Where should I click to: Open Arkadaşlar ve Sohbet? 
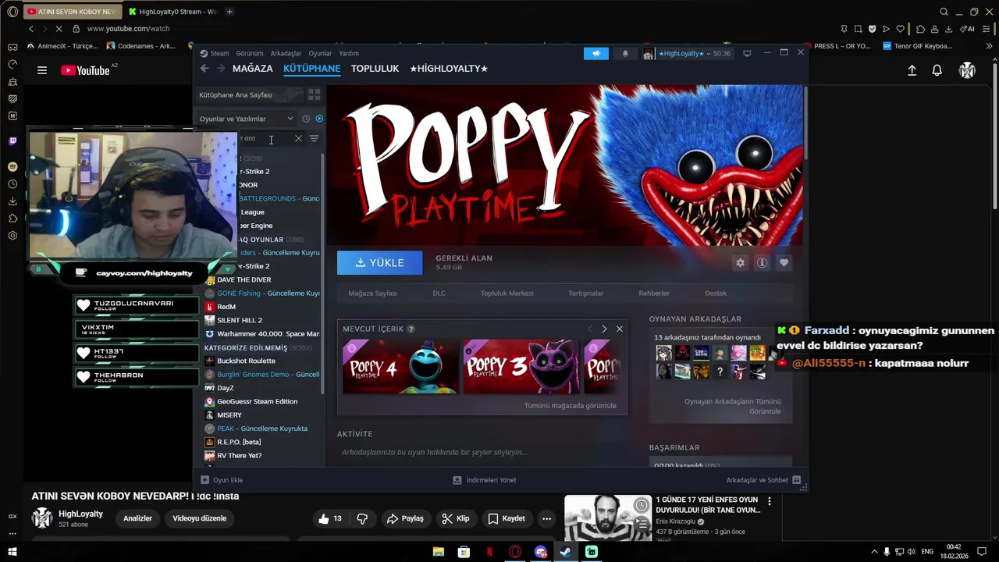click(x=763, y=480)
